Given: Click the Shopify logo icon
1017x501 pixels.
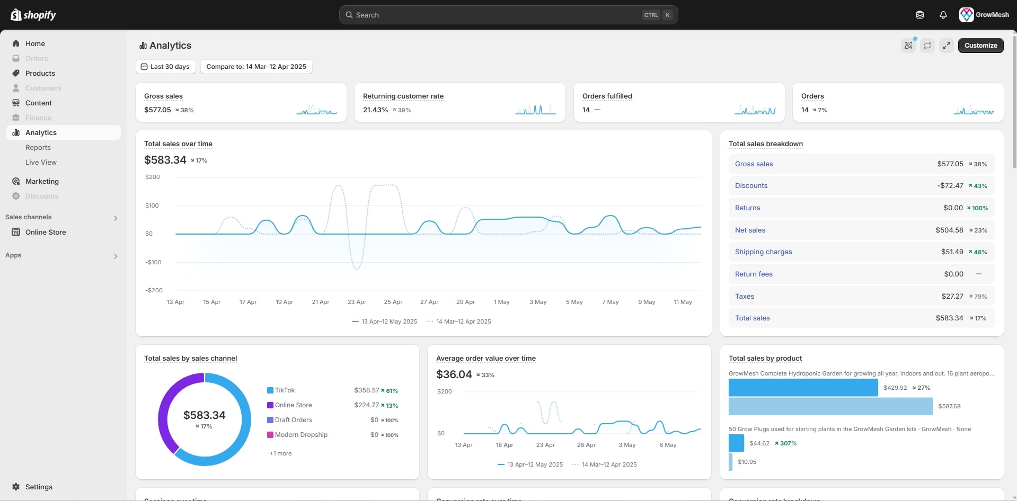Looking at the screenshot, I should click(x=16, y=15).
